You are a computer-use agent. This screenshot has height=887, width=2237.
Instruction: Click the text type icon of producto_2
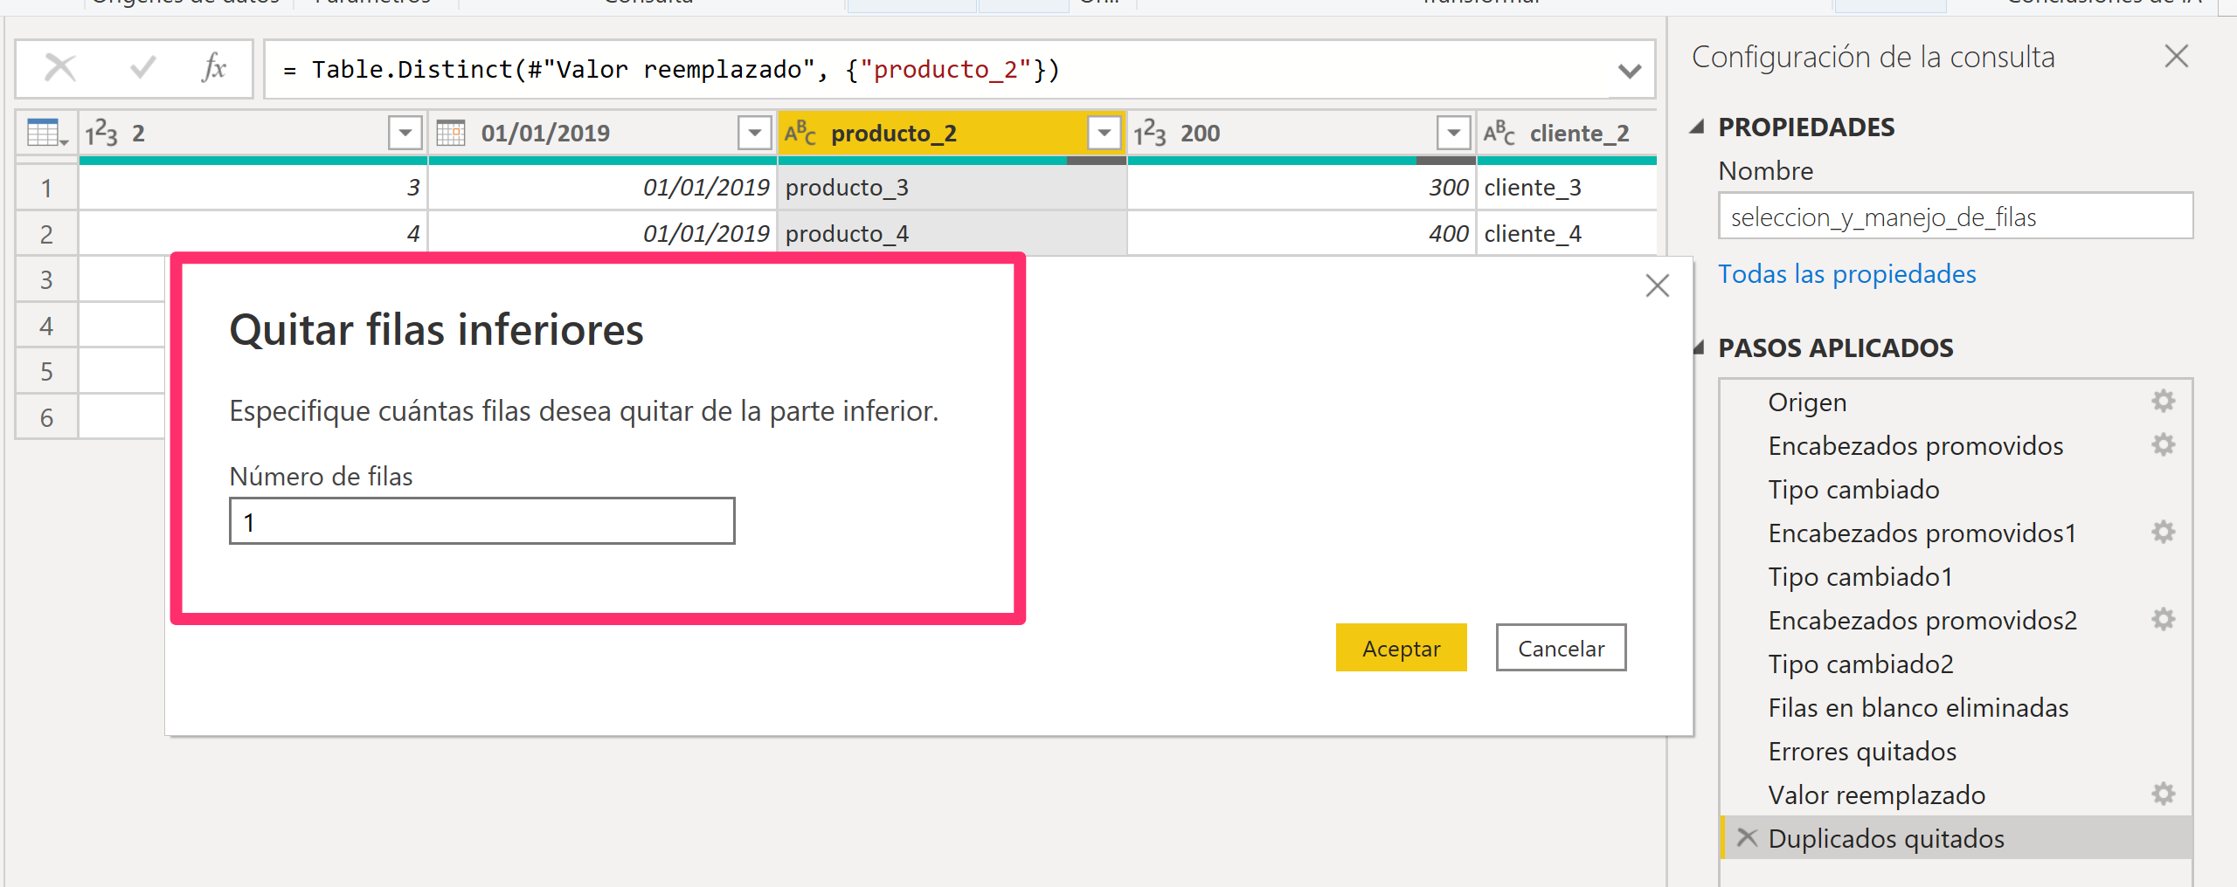tap(800, 134)
